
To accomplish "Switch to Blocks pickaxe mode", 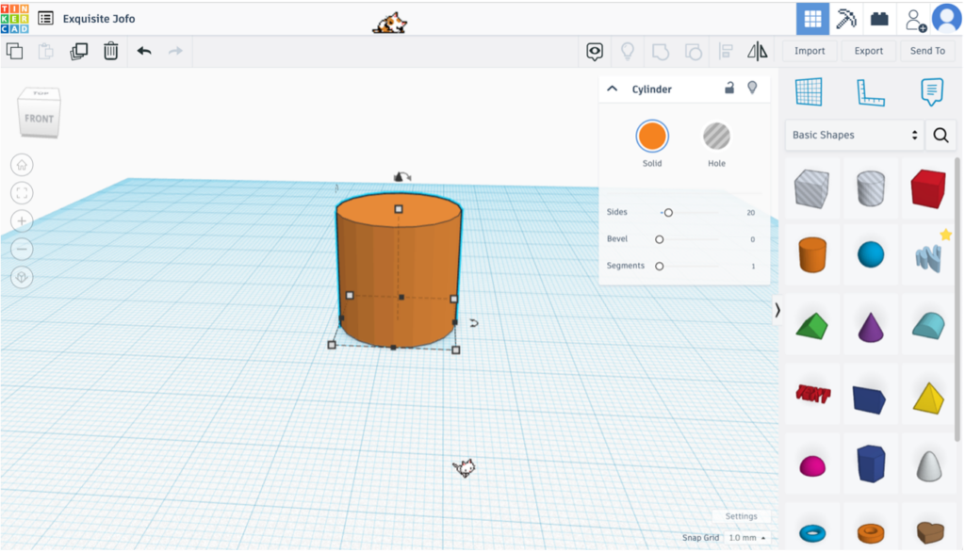I will [846, 19].
